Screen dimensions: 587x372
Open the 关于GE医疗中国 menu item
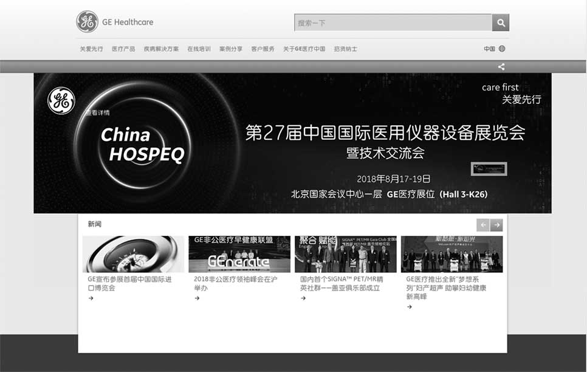coord(304,49)
